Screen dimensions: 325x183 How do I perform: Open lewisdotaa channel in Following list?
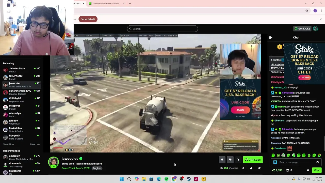pos(22,129)
